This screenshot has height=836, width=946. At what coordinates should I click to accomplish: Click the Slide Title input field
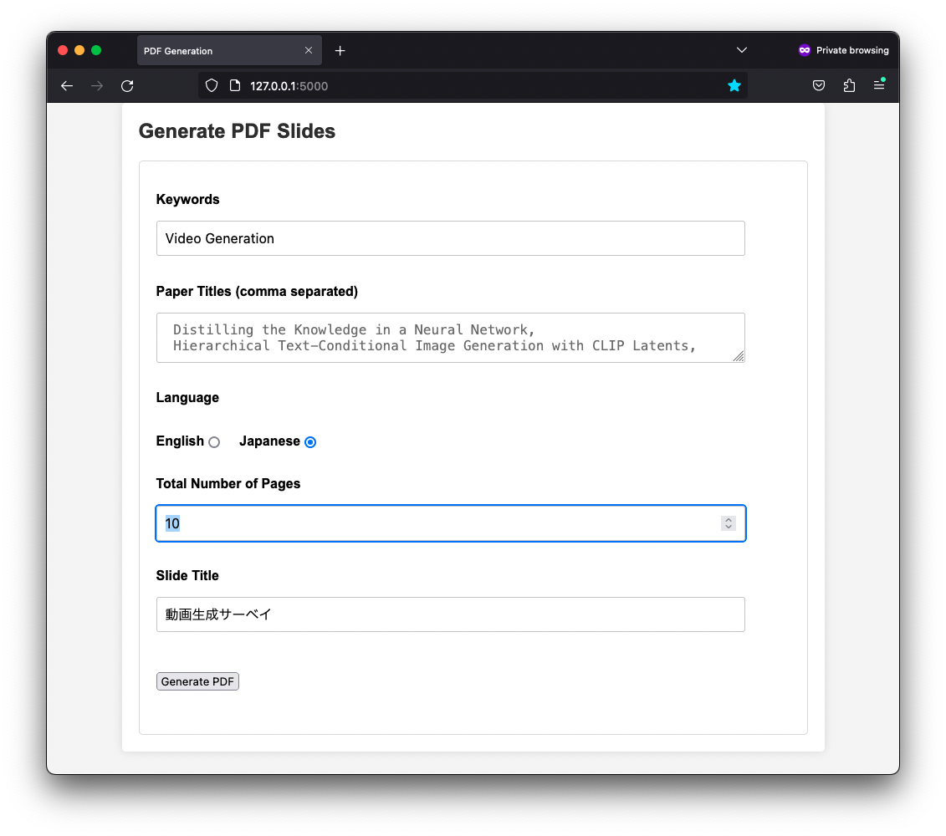tap(450, 614)
